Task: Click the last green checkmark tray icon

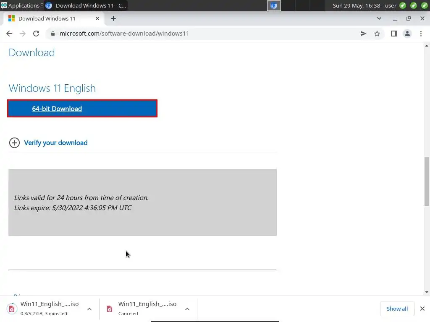Action: pyautogui.click(x=424, y=5)
